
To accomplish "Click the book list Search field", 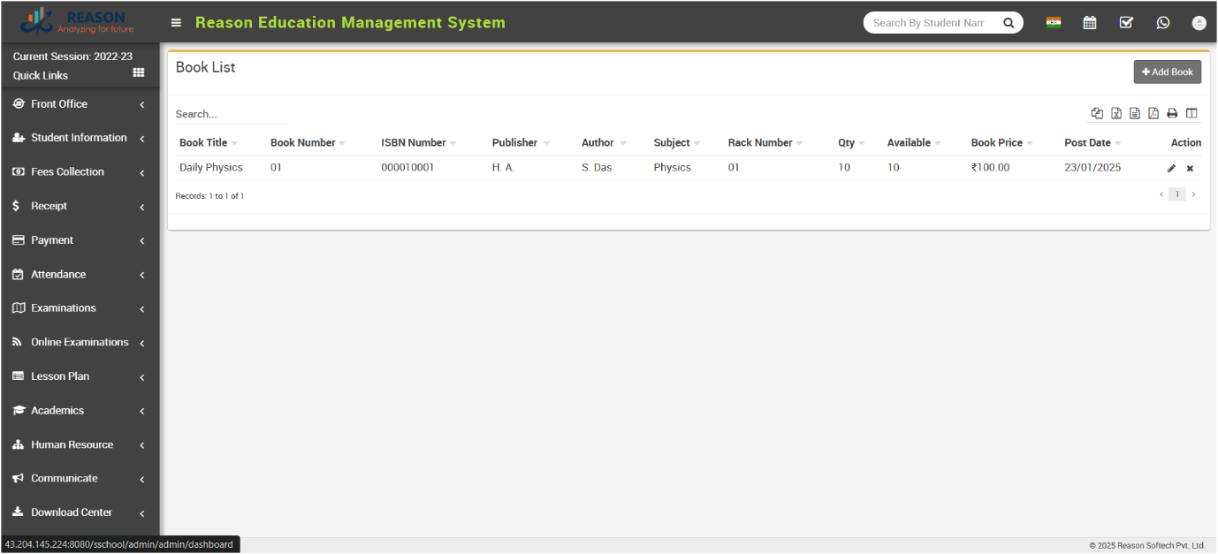I will (x=230, y=114).
